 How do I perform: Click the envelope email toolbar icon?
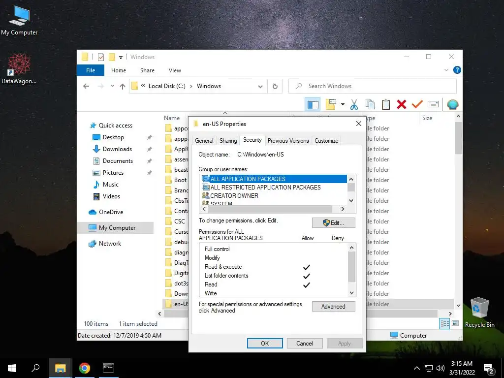(x=433, y=104)
